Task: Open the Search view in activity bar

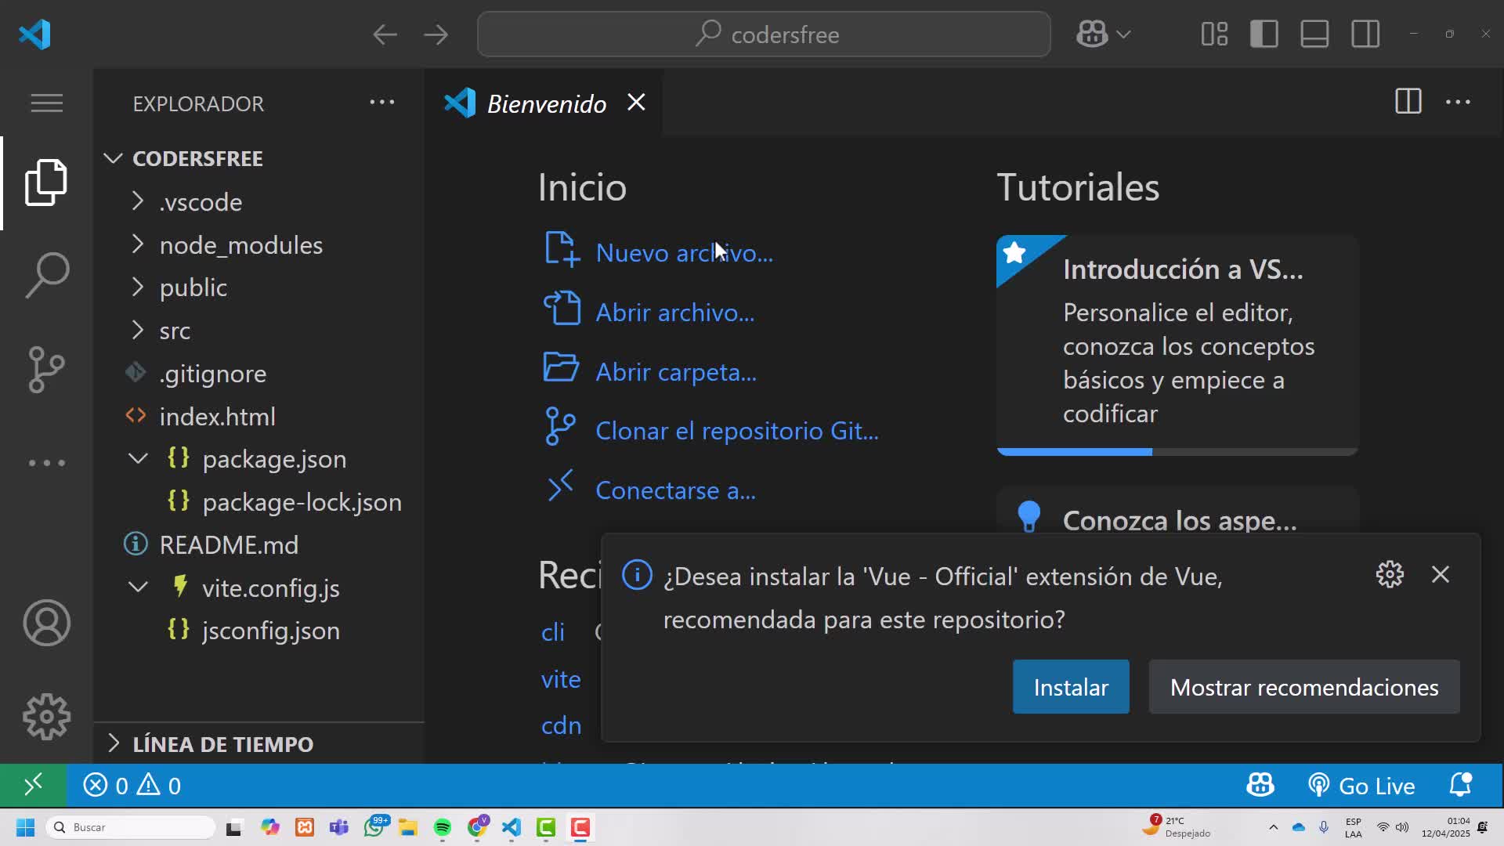Action: pos(46,275)
